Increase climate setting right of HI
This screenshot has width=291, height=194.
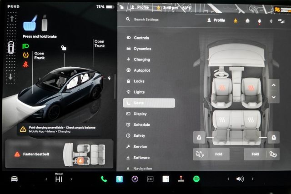tap(71, 179)
